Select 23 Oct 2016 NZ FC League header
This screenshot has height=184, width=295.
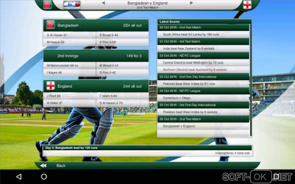pyautogui.click(x=203, y=56)
